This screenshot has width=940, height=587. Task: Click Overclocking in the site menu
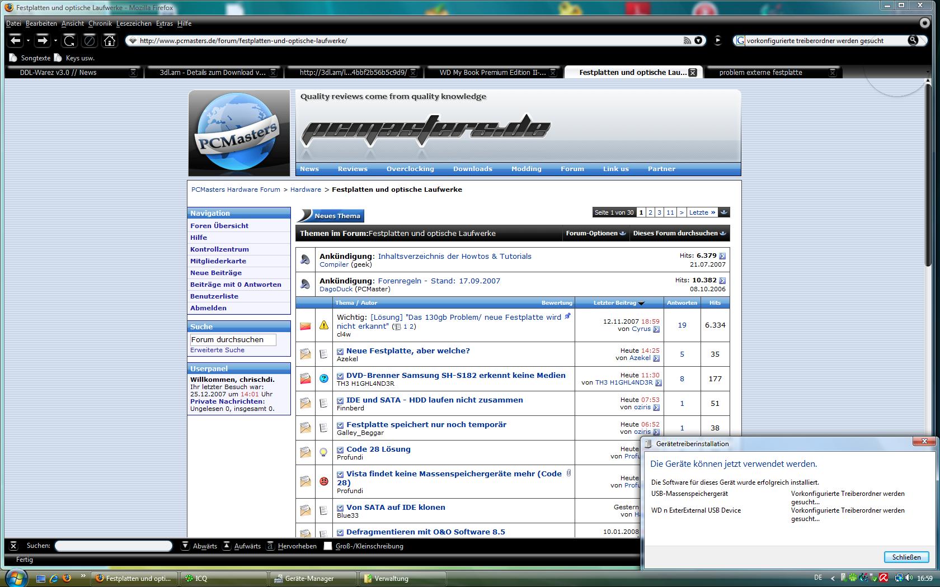[410, 169]
